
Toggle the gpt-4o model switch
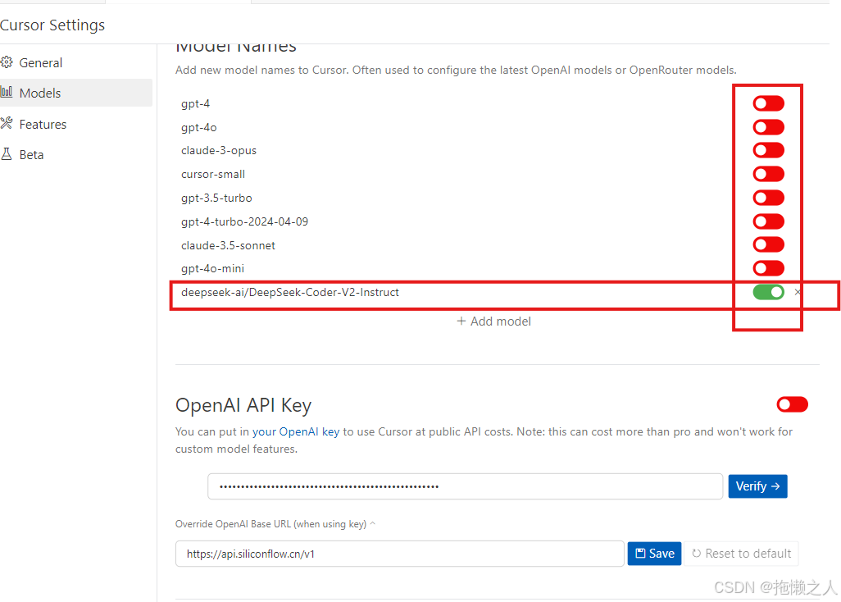coord(768,127)
